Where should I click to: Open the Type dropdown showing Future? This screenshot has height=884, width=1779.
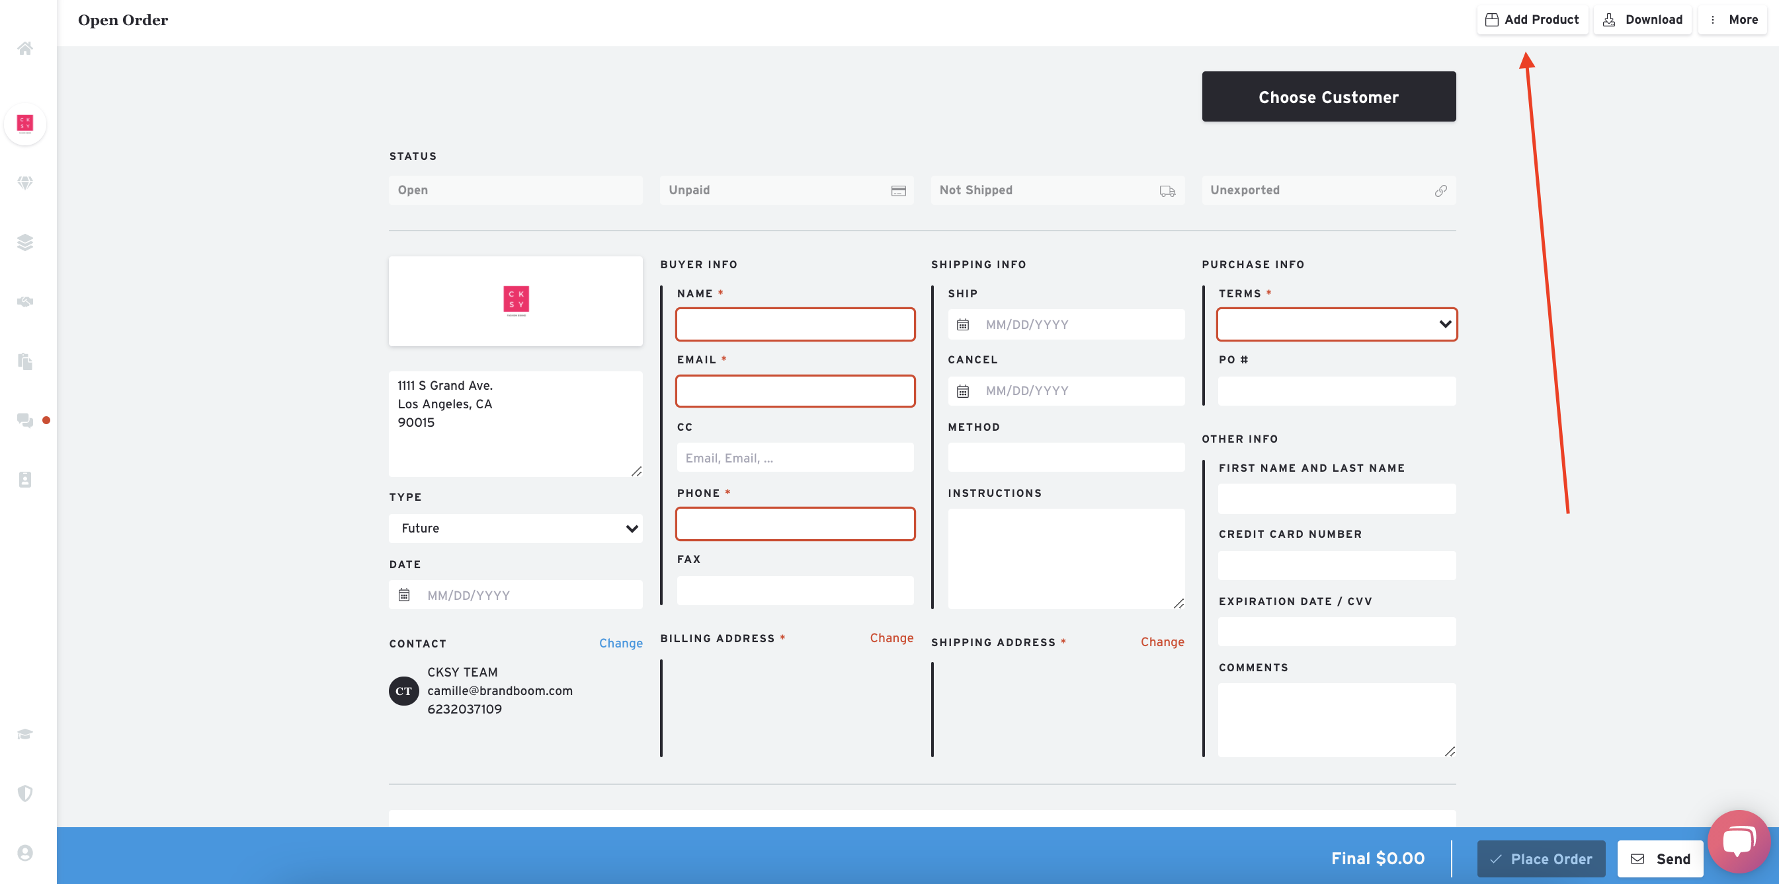click(515, 529)
